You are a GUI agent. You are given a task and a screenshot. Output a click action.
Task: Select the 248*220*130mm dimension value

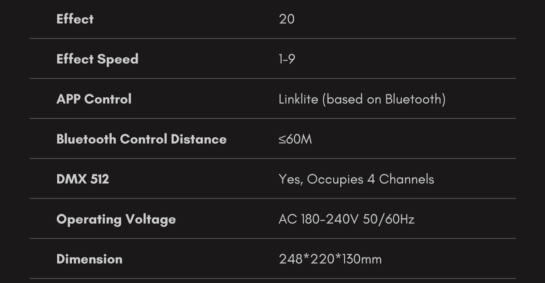point(330,259)
